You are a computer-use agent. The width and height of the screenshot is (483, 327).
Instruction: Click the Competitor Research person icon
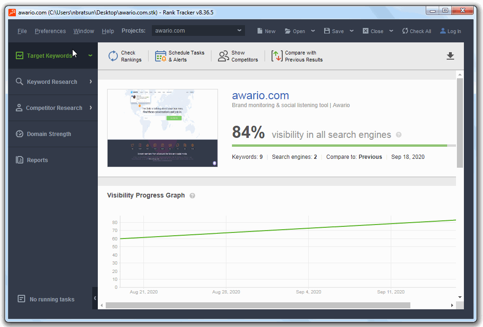19,108
